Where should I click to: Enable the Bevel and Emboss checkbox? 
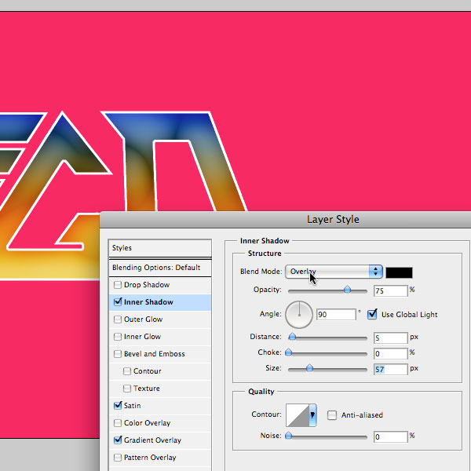(118, 354)
